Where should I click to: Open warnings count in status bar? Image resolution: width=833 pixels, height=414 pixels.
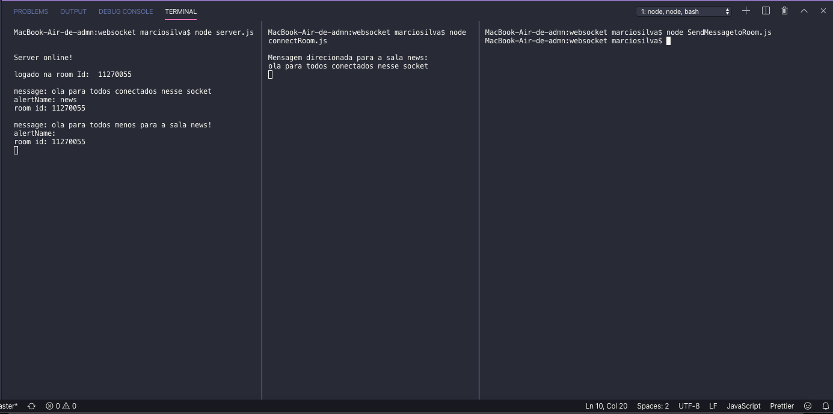(70, 406)
